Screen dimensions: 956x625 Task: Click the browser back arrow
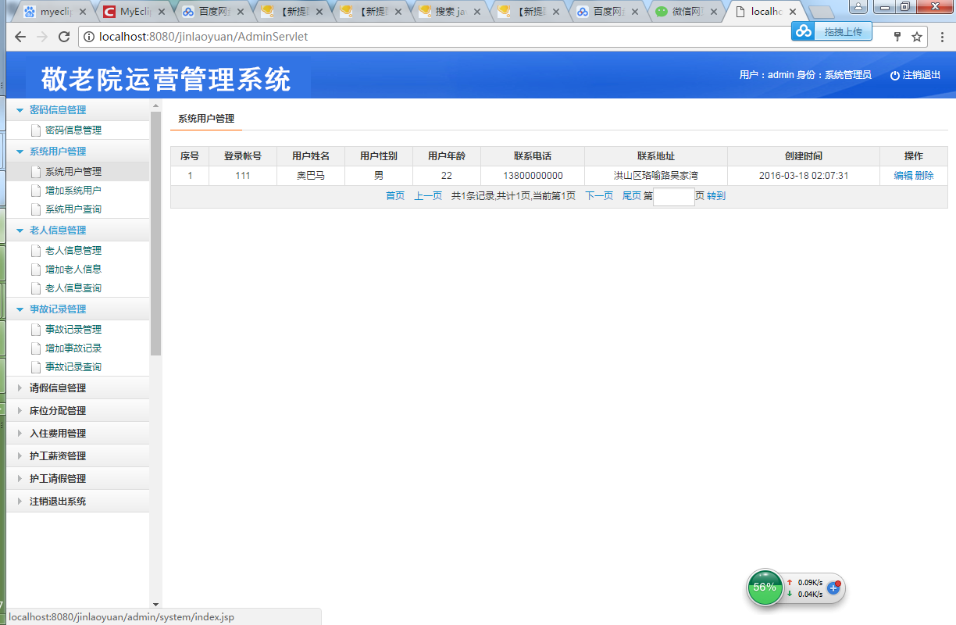20,37
